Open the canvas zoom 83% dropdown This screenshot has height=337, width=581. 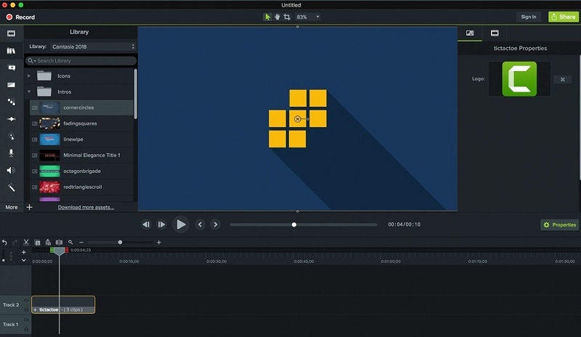[x=307, y=17]
